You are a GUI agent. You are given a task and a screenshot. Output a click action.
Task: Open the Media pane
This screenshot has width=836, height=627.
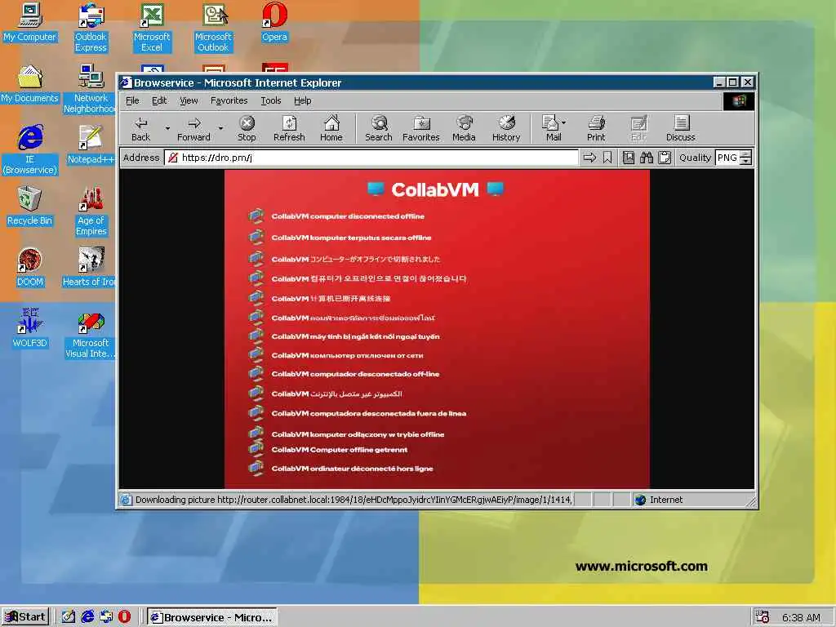point(464,129)
